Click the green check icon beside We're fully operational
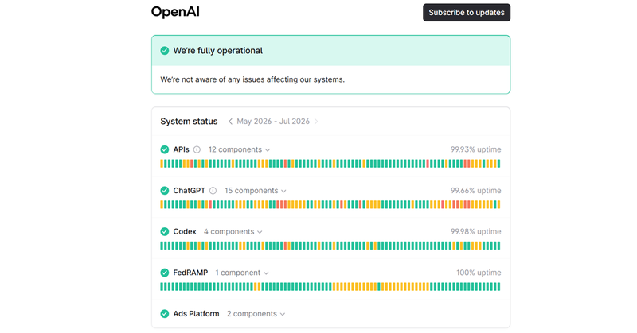Viewport: 637px width, 333px height. click(165, 51)
